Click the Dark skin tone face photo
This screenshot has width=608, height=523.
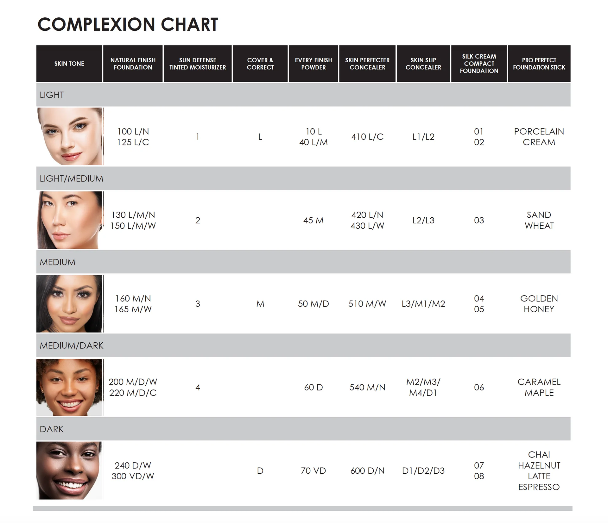click(70, 470)
